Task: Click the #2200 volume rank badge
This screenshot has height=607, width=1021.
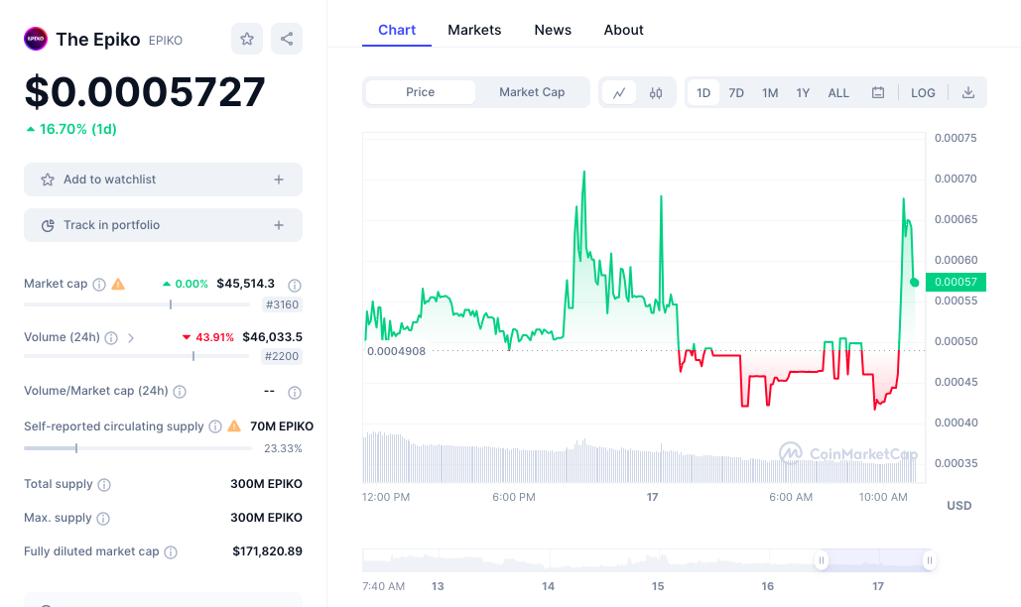Action: click(282, 356)
